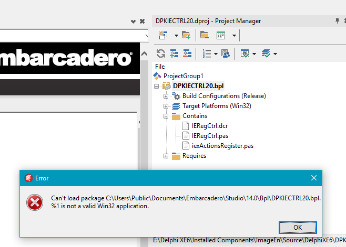The image size is (346, 247).
Task: Open the dropdown next to the sort icon
Action: pyautogui.click(x=216, y=53)
